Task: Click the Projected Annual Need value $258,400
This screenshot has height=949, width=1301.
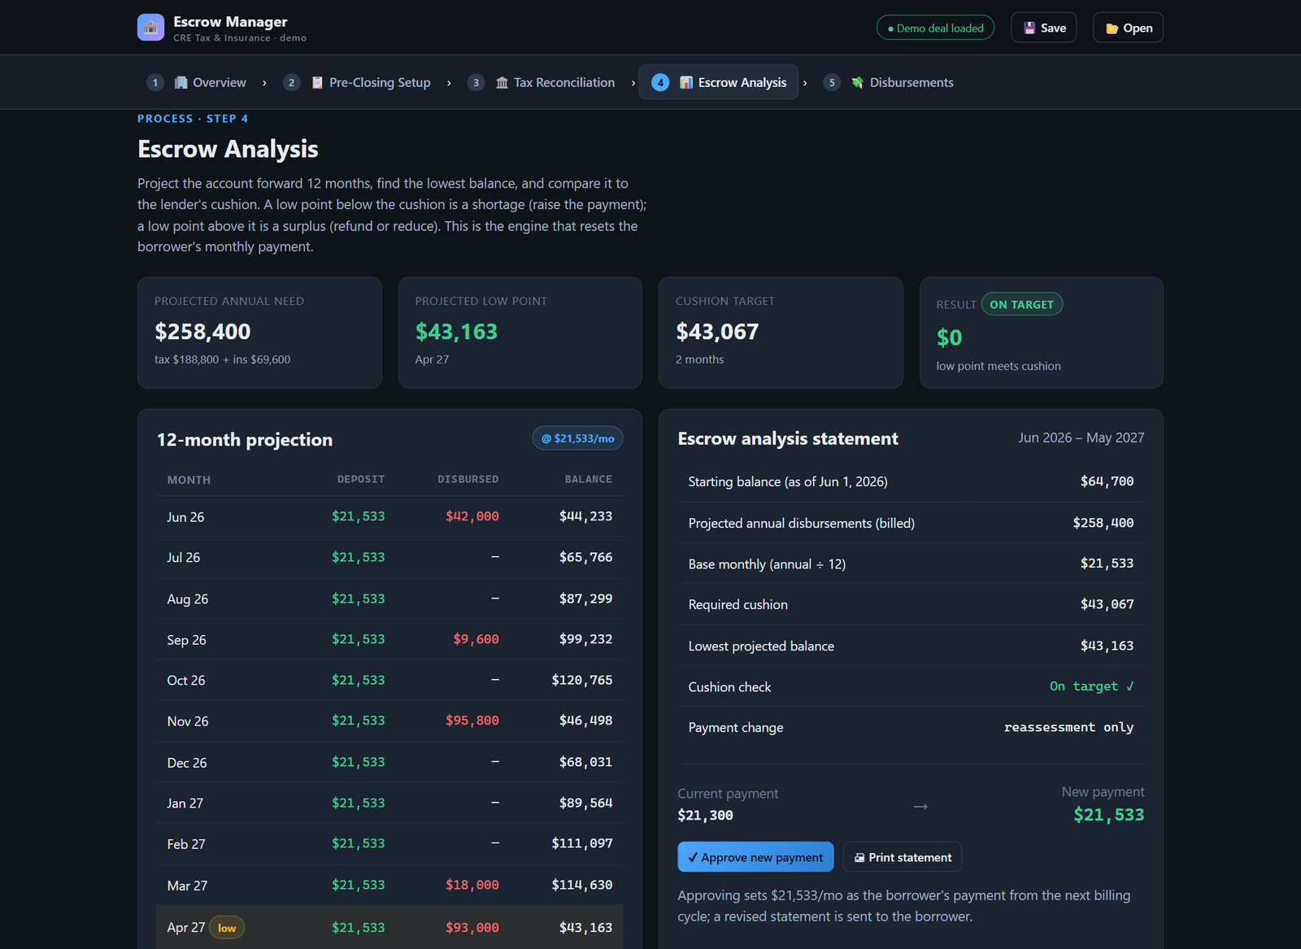Action: (x=202, y=332)
